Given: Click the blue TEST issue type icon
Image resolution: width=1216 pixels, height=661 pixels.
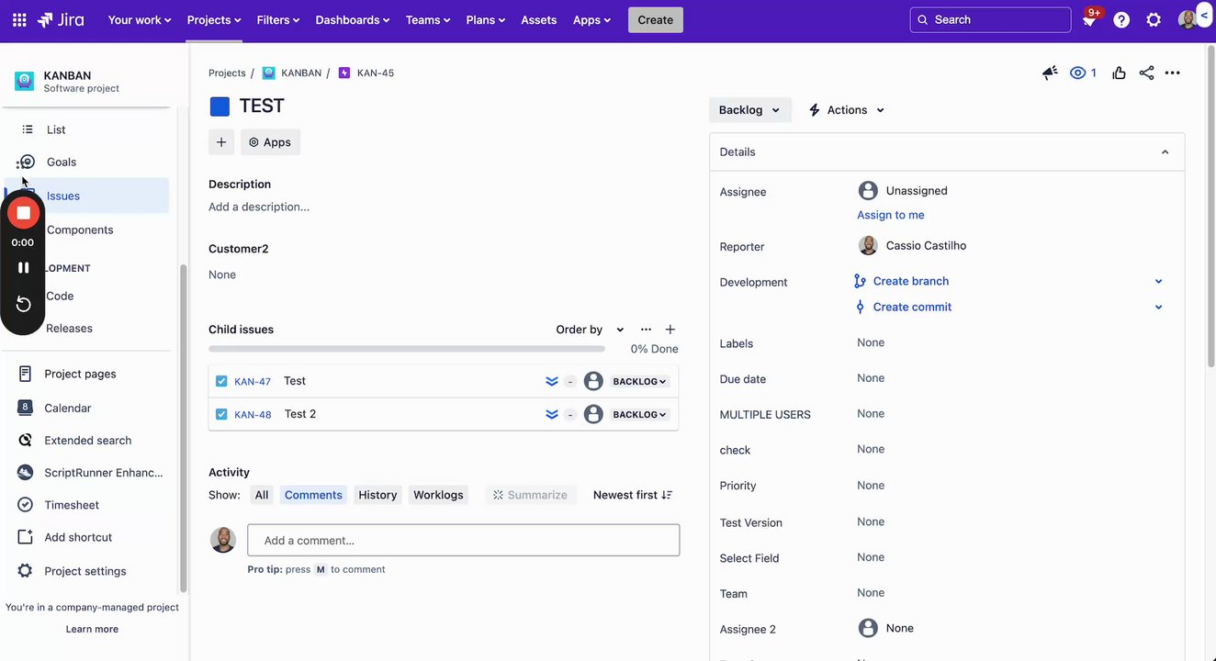Looking at the screenshot, I should [x=220, y=106].
